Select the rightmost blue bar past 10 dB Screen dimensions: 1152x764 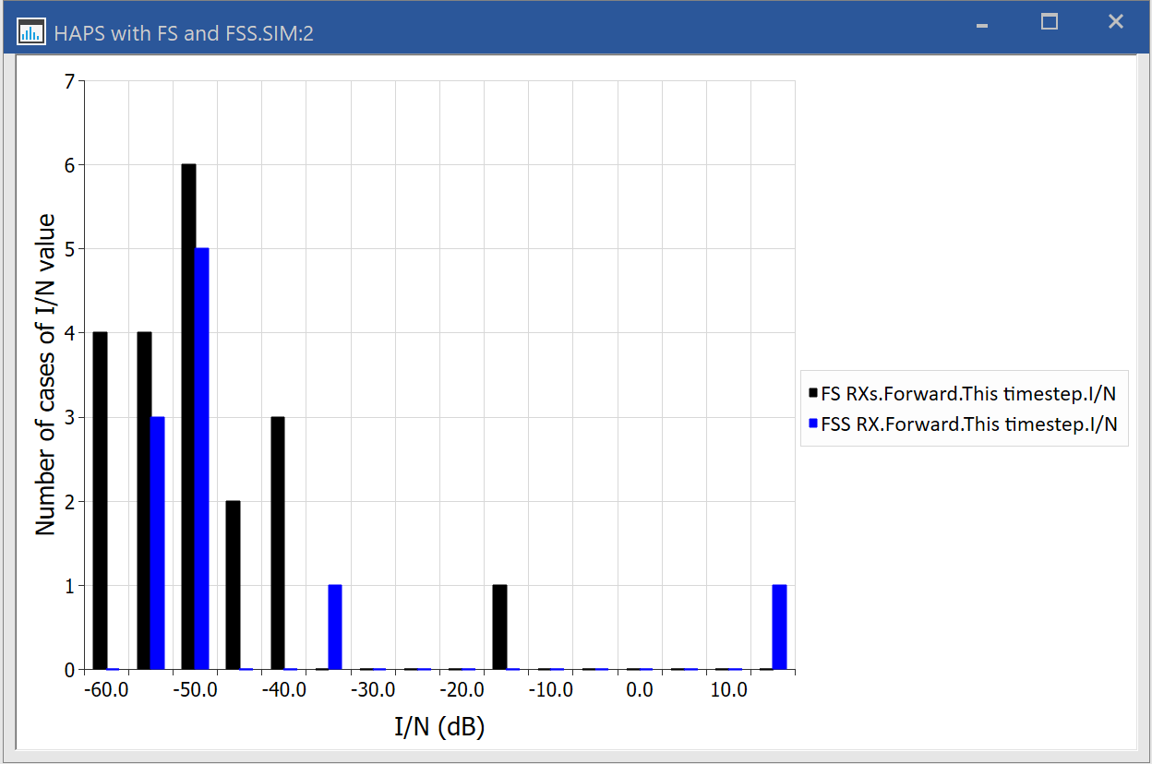779,627
